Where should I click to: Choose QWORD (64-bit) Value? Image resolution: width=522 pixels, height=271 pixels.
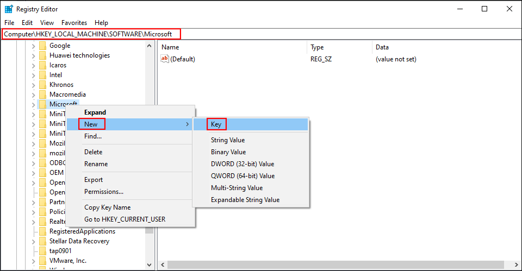(251, 176)
